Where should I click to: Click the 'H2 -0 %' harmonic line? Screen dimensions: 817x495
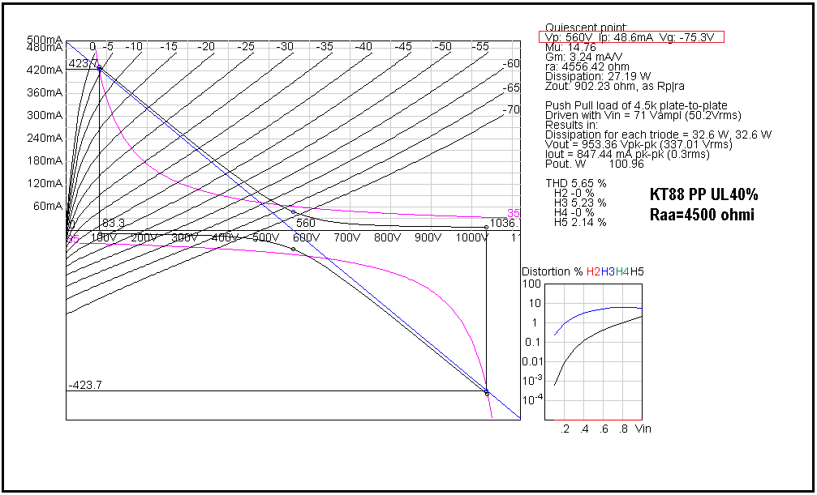coord(574,193)
